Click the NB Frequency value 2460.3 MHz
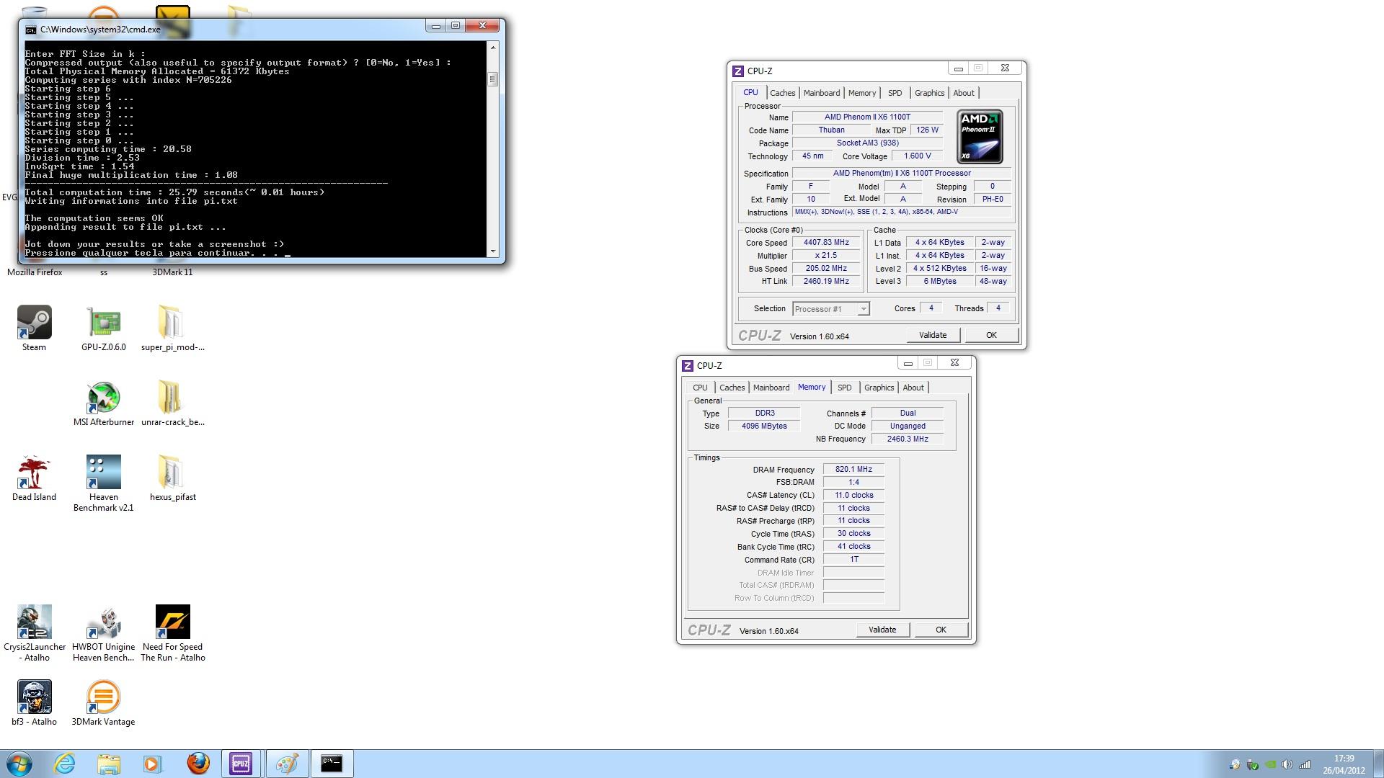The width and height of the screenshot is (1384, 778). tap(908, 439)
